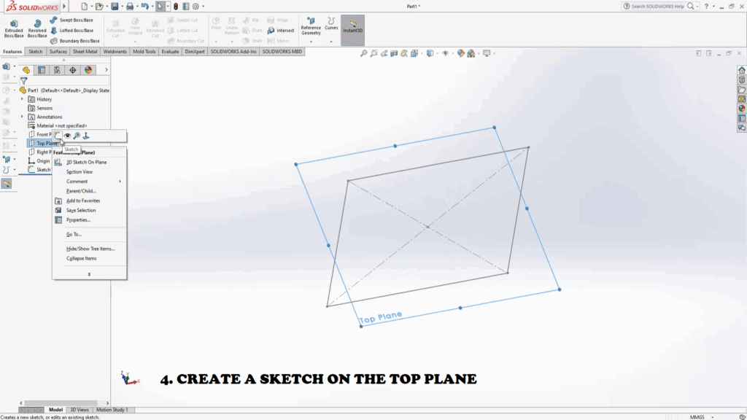Screen dimensions: 747x420
Task: Click the Zoom to Selection context icon
Action: point(77,136)
